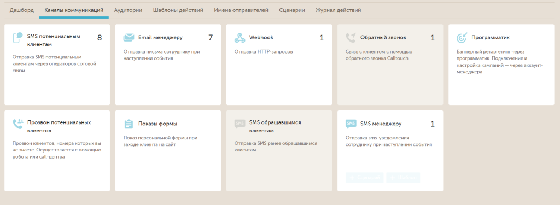Click the SMS потенциальным клиентам phone-chat icon
The height and width of the screenshot is (205, 560).
point(18,38)
